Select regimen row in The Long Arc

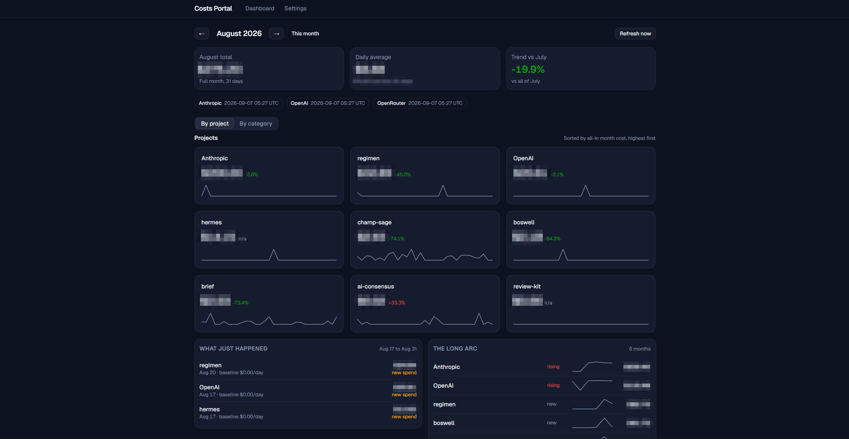click(x=542, y=404)
